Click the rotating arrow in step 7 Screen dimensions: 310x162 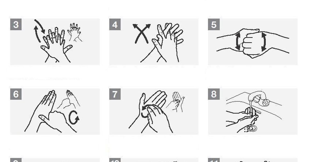(146, 111)
